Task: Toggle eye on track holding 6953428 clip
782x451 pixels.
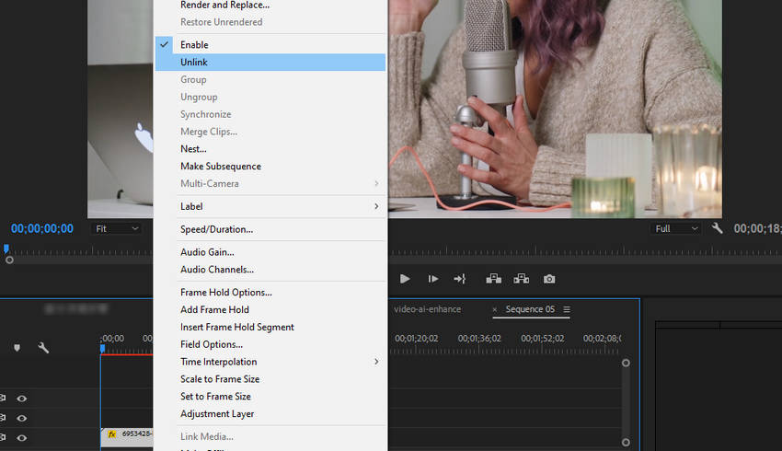Action: [x=21, y=437]
